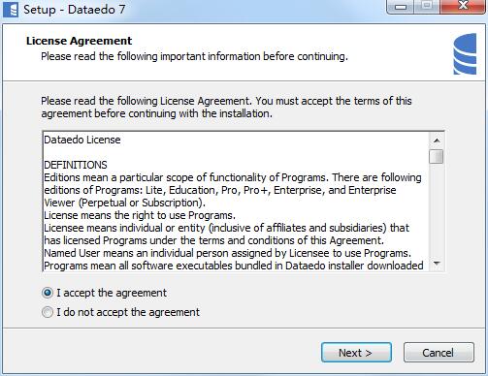Click the "Dataedo License" line in the text box
The image size is (488, 376).
(82, 140)
